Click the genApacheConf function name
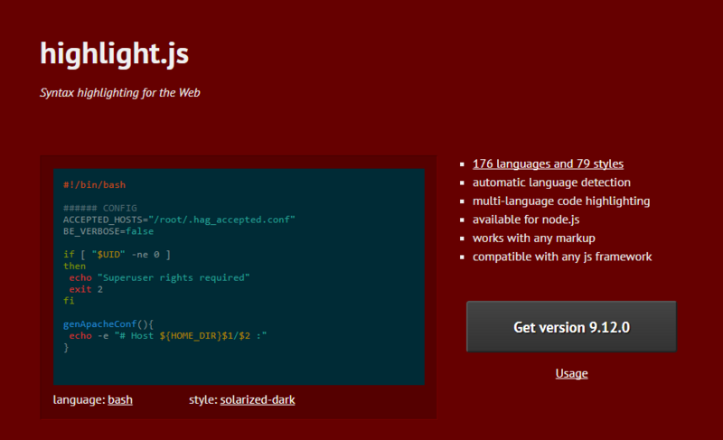Viewport: 723px width, 440px height. coord(100,324)
